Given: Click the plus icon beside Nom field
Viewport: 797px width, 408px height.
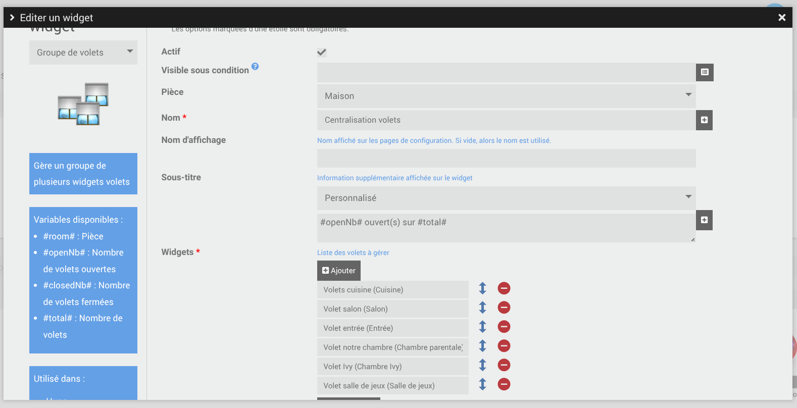Looking at the screenshot, I should tap(704, 120).
